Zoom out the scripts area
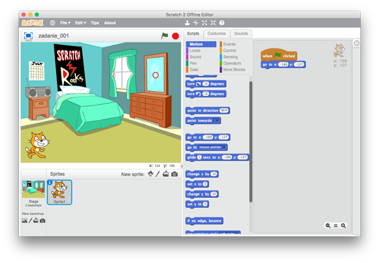 [328, 226]
